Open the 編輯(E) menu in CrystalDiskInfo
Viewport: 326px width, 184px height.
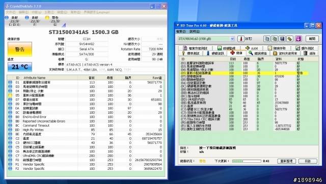tap(23, 12)
